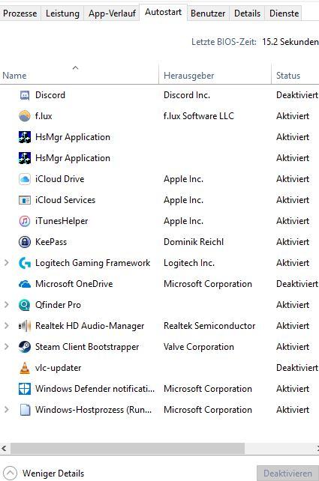
Task: Expand the Logitech Gaming Framework entry
Action: point(6,263)
